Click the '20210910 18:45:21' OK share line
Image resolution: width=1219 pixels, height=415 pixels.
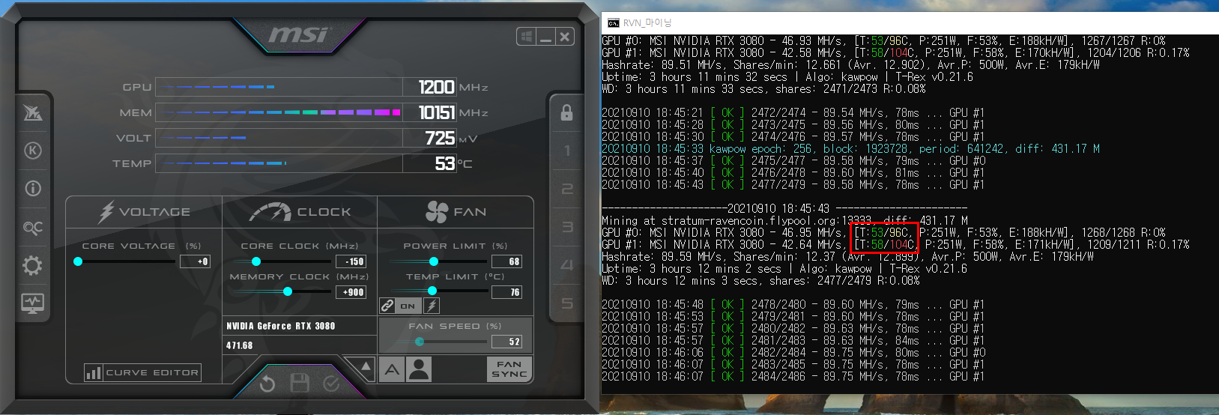tap(793, 112)
